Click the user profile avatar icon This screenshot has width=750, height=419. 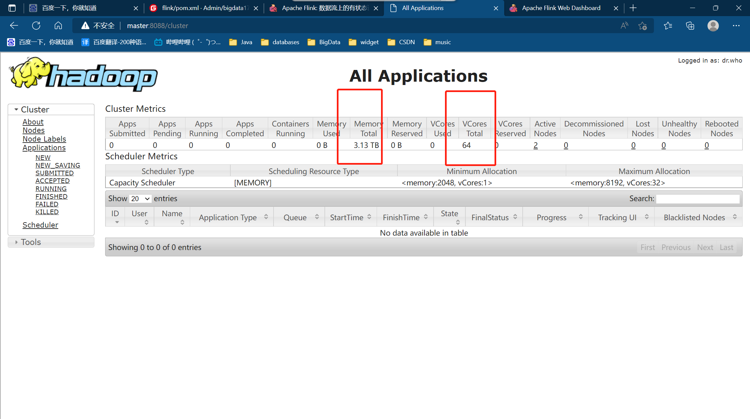(713, 26)
